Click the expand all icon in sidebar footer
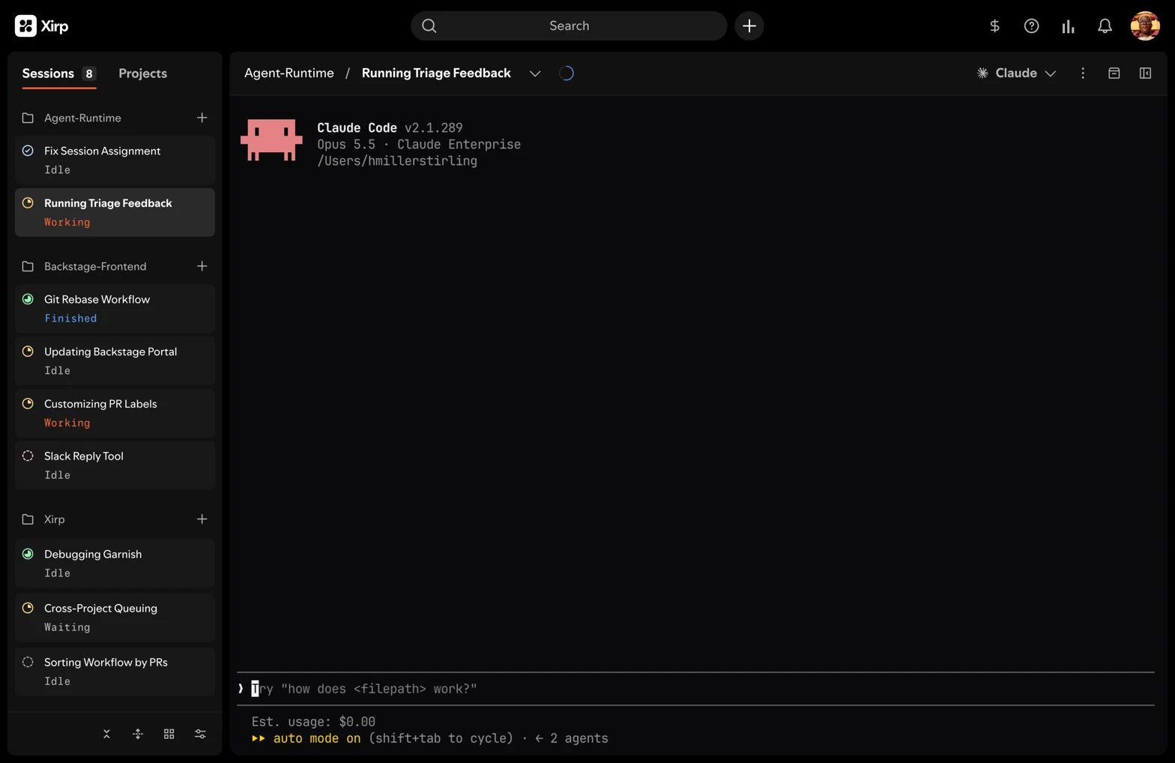 [x=138, y=734]
